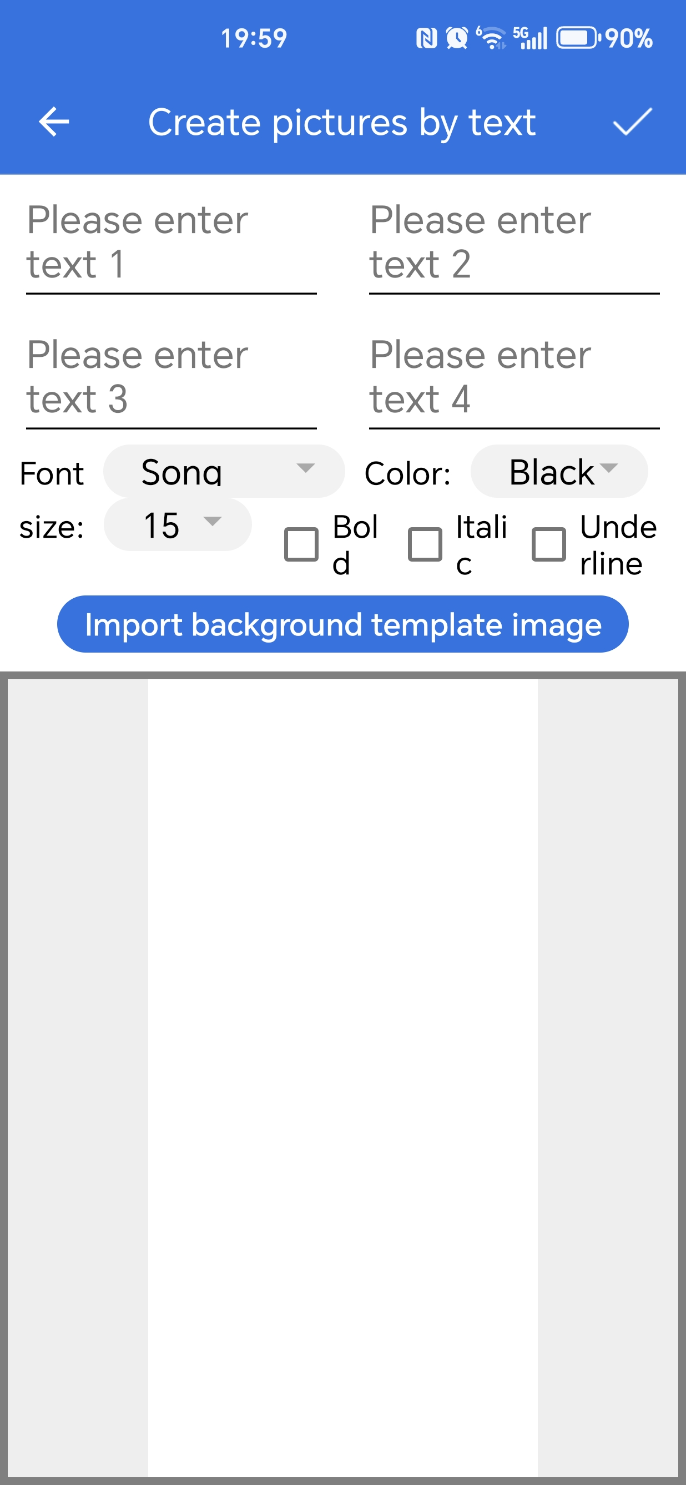686x1485 pixels.
Task: Tap the Wi-Fi status icon
Action: 491,39
